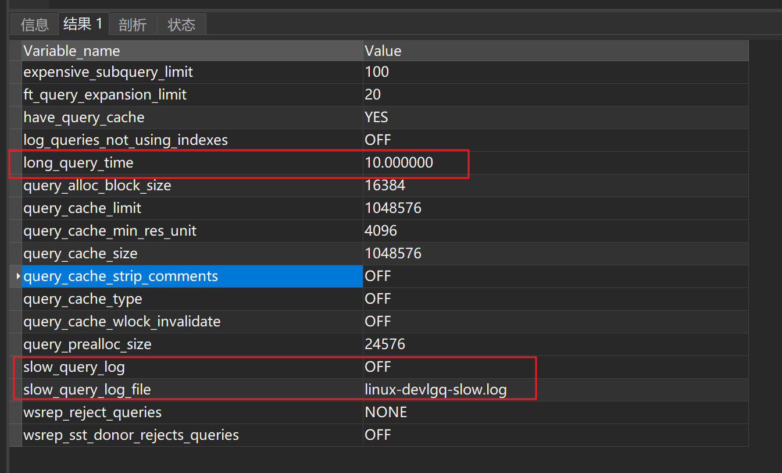Click the 4096 value cell
The image size is (782, 473).
[556, 231]
